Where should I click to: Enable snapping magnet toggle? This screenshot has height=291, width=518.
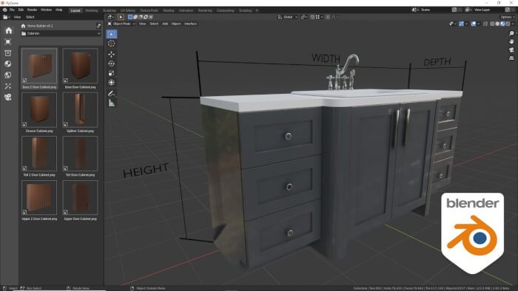tap(312, 17)
